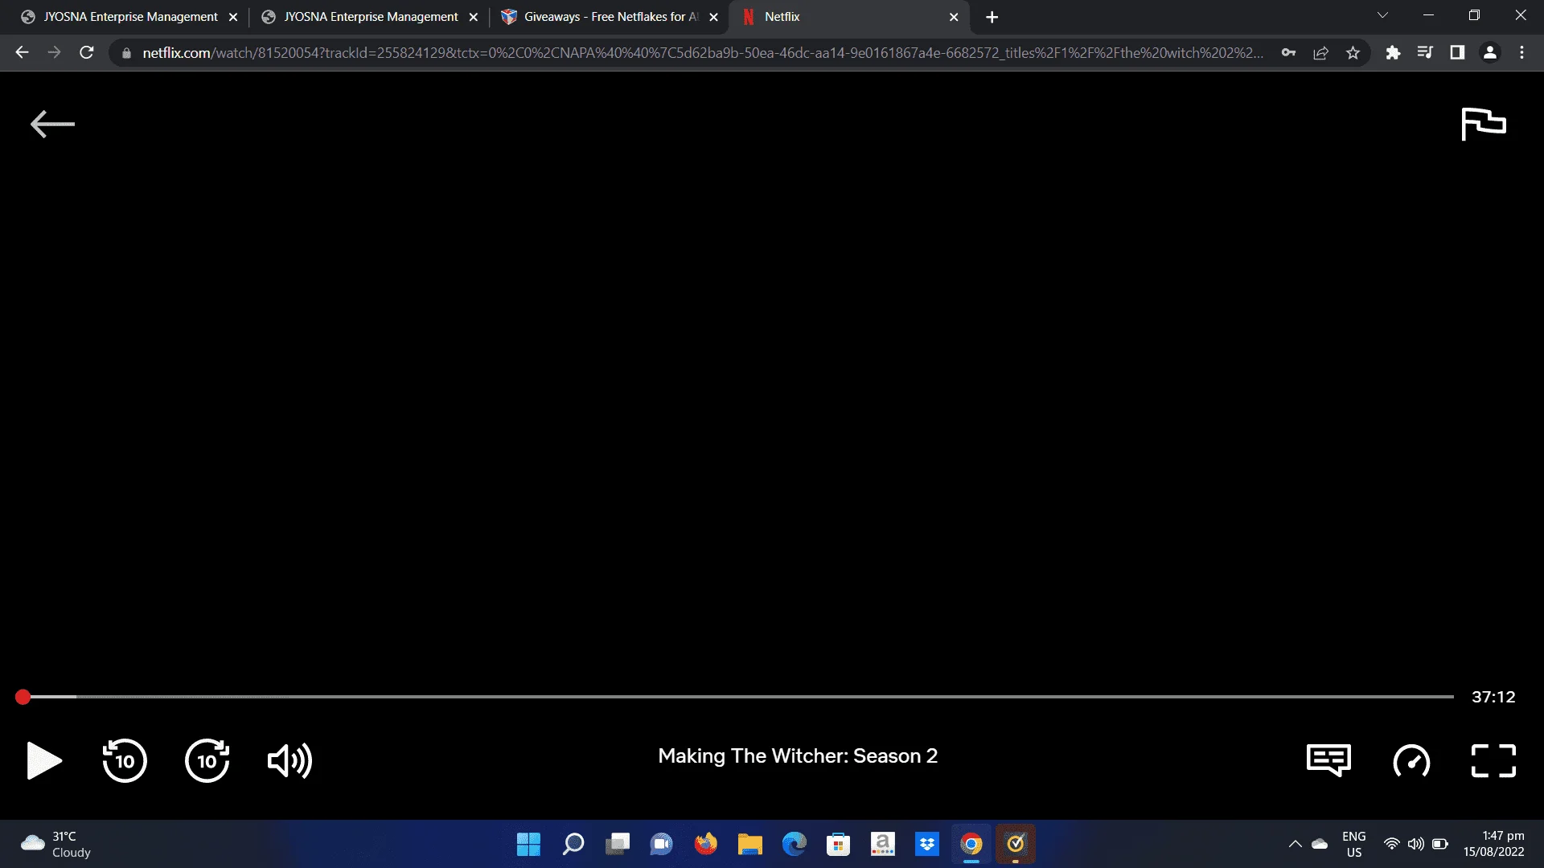This screenshot has width=1544, height=868.
Task: Switch to Giveaways - Free Netflakes tab
Action: 611,17
